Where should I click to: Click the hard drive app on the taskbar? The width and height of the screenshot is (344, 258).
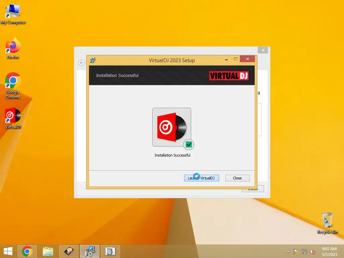pyautogui.click(x=69, y=251)
